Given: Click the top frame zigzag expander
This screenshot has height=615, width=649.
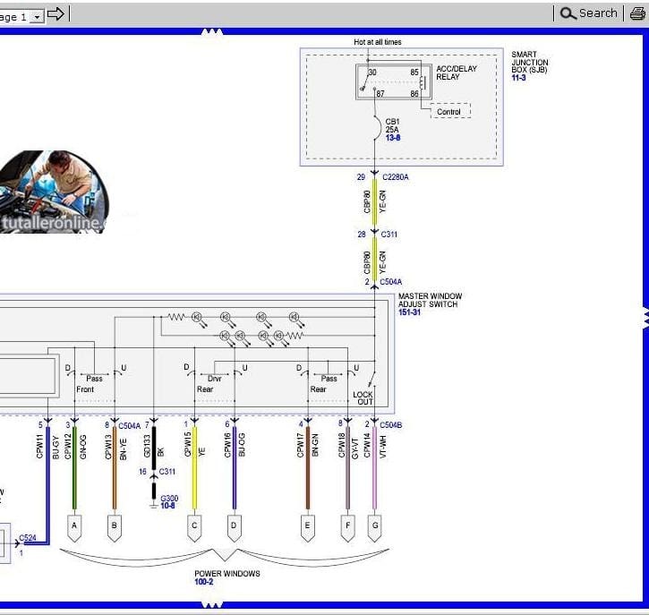Looking at the screenshot, I should tap(212, 32).
